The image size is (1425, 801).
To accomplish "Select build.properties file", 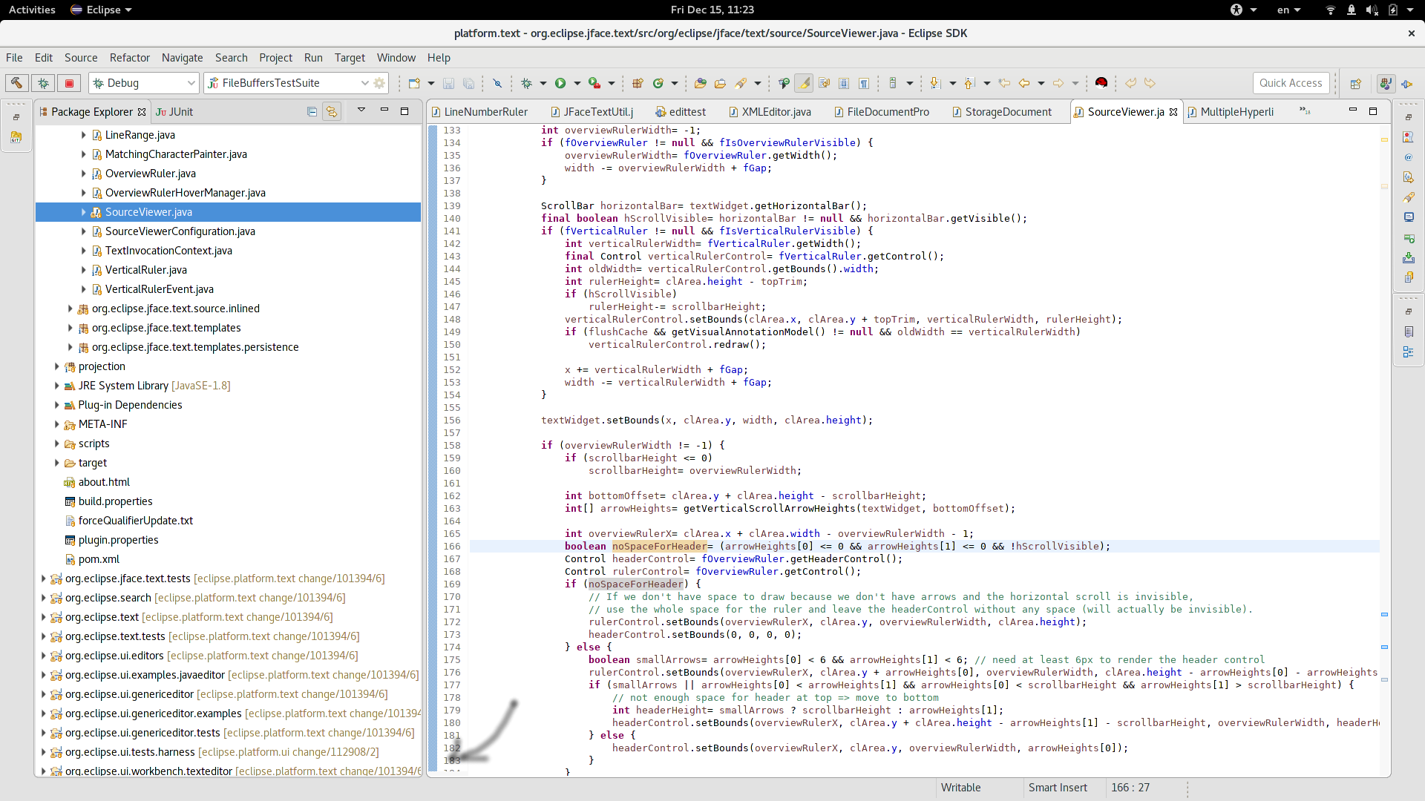I will (x=115, y=501).
